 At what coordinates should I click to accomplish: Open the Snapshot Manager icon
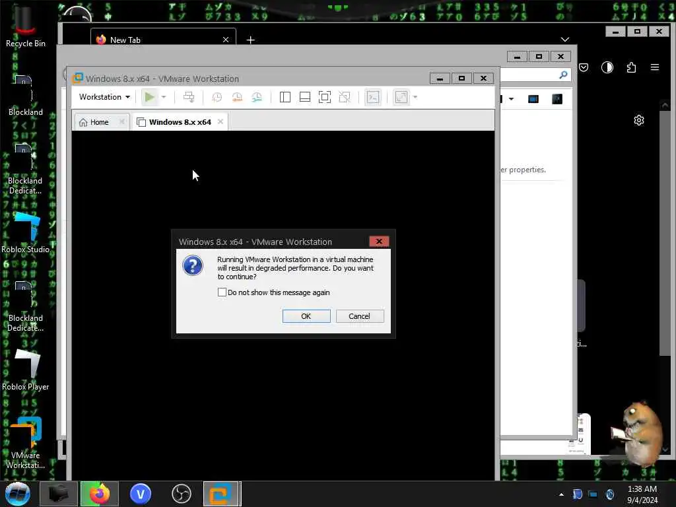click(x=257, y=97)
